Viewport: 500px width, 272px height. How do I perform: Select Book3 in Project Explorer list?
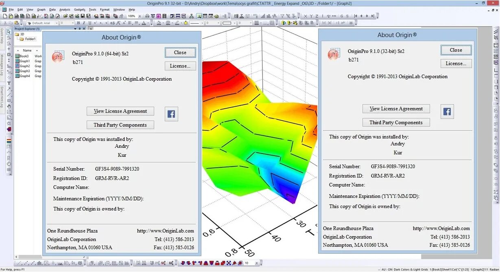point(22,56)
